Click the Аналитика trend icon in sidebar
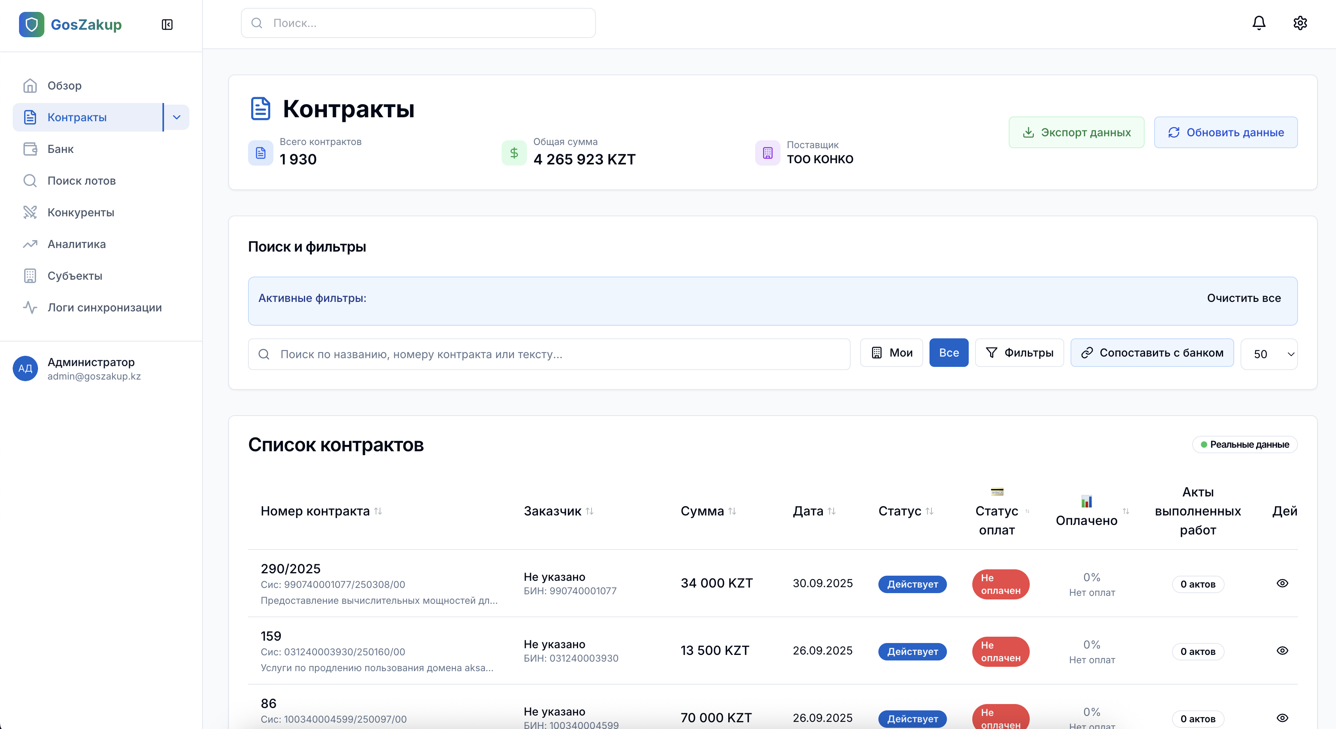The height and width of the screenshot is (729, 1336). pyautogui.click(x=30, y=244)
